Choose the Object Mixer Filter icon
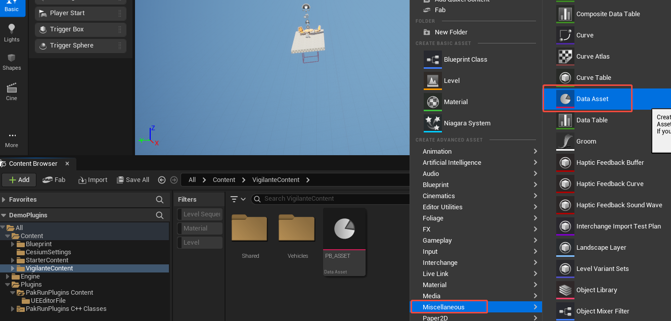Screen dimensions: 671x321 (x=565, y=311)
